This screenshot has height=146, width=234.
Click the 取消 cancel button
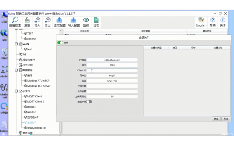225,119
